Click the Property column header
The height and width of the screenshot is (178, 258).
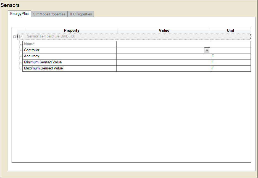72,31
